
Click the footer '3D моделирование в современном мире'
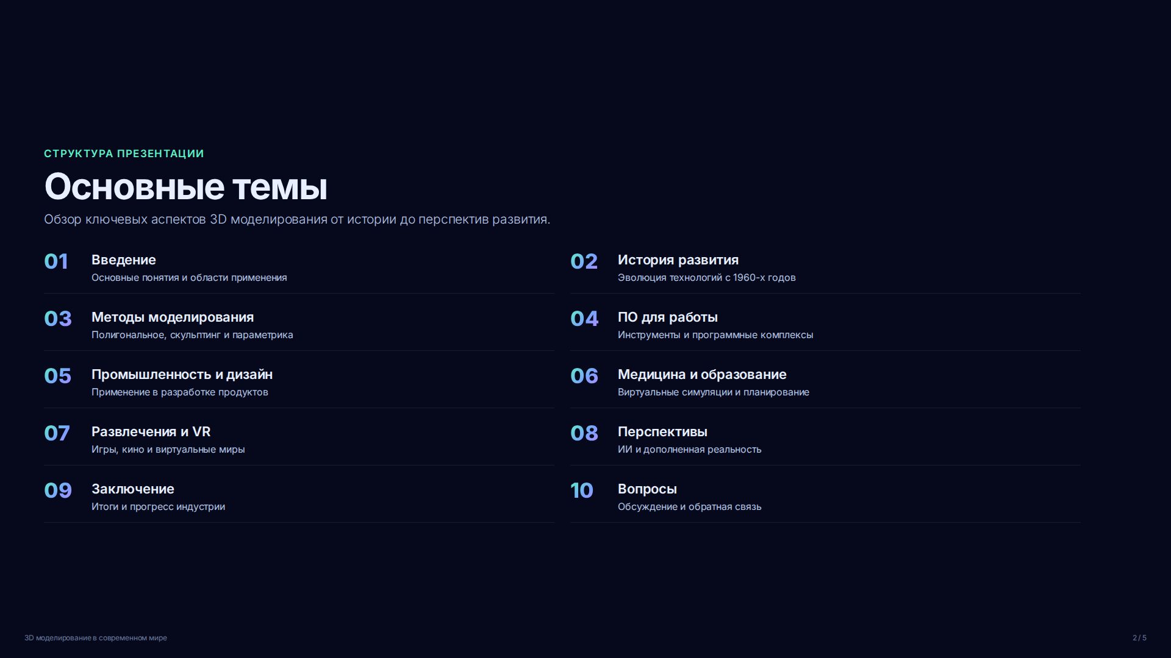click(96, 638)
